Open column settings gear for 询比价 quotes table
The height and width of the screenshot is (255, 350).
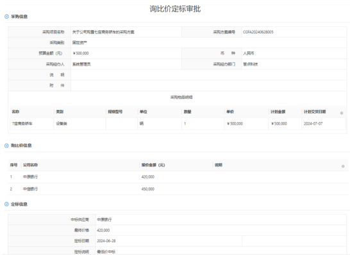(343, 166)
